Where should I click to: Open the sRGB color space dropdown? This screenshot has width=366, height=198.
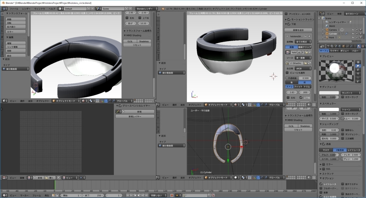pyautogui.click(x=303, y=68)
